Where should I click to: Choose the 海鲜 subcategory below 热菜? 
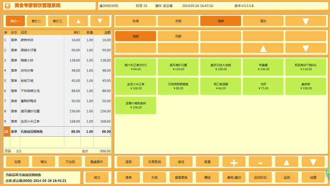point(136,36)
